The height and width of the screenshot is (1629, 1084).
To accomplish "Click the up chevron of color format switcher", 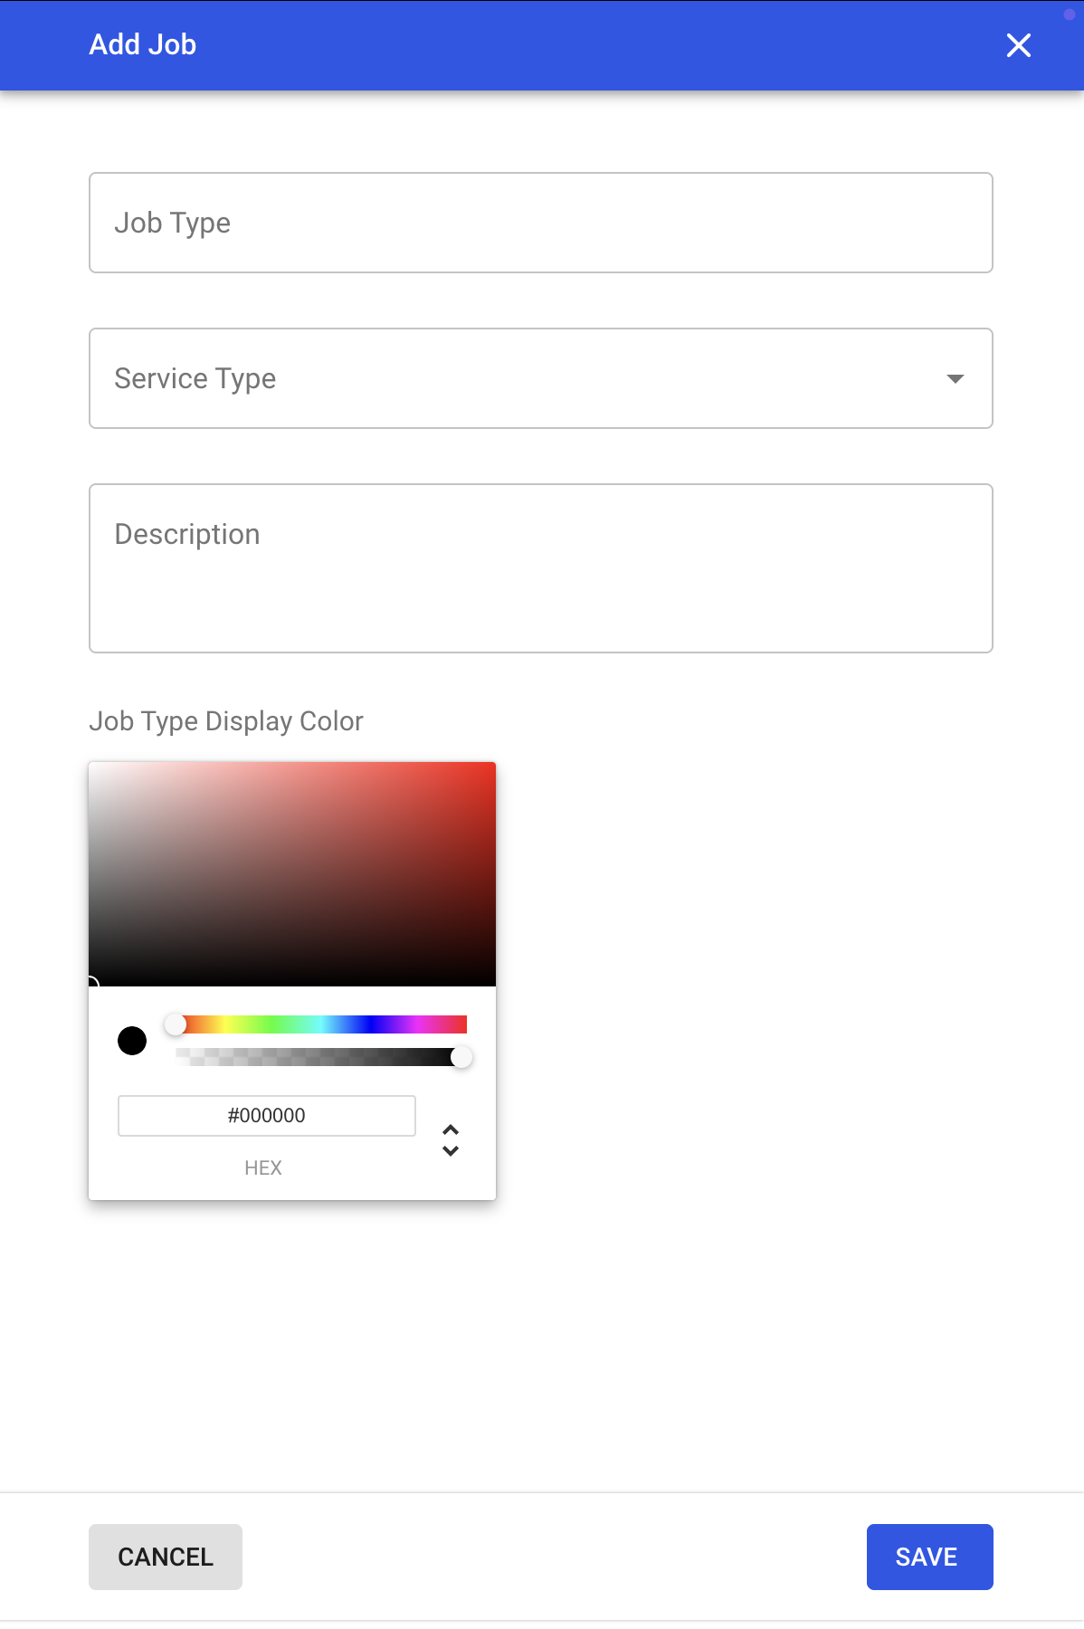I will click(451, 1129).
